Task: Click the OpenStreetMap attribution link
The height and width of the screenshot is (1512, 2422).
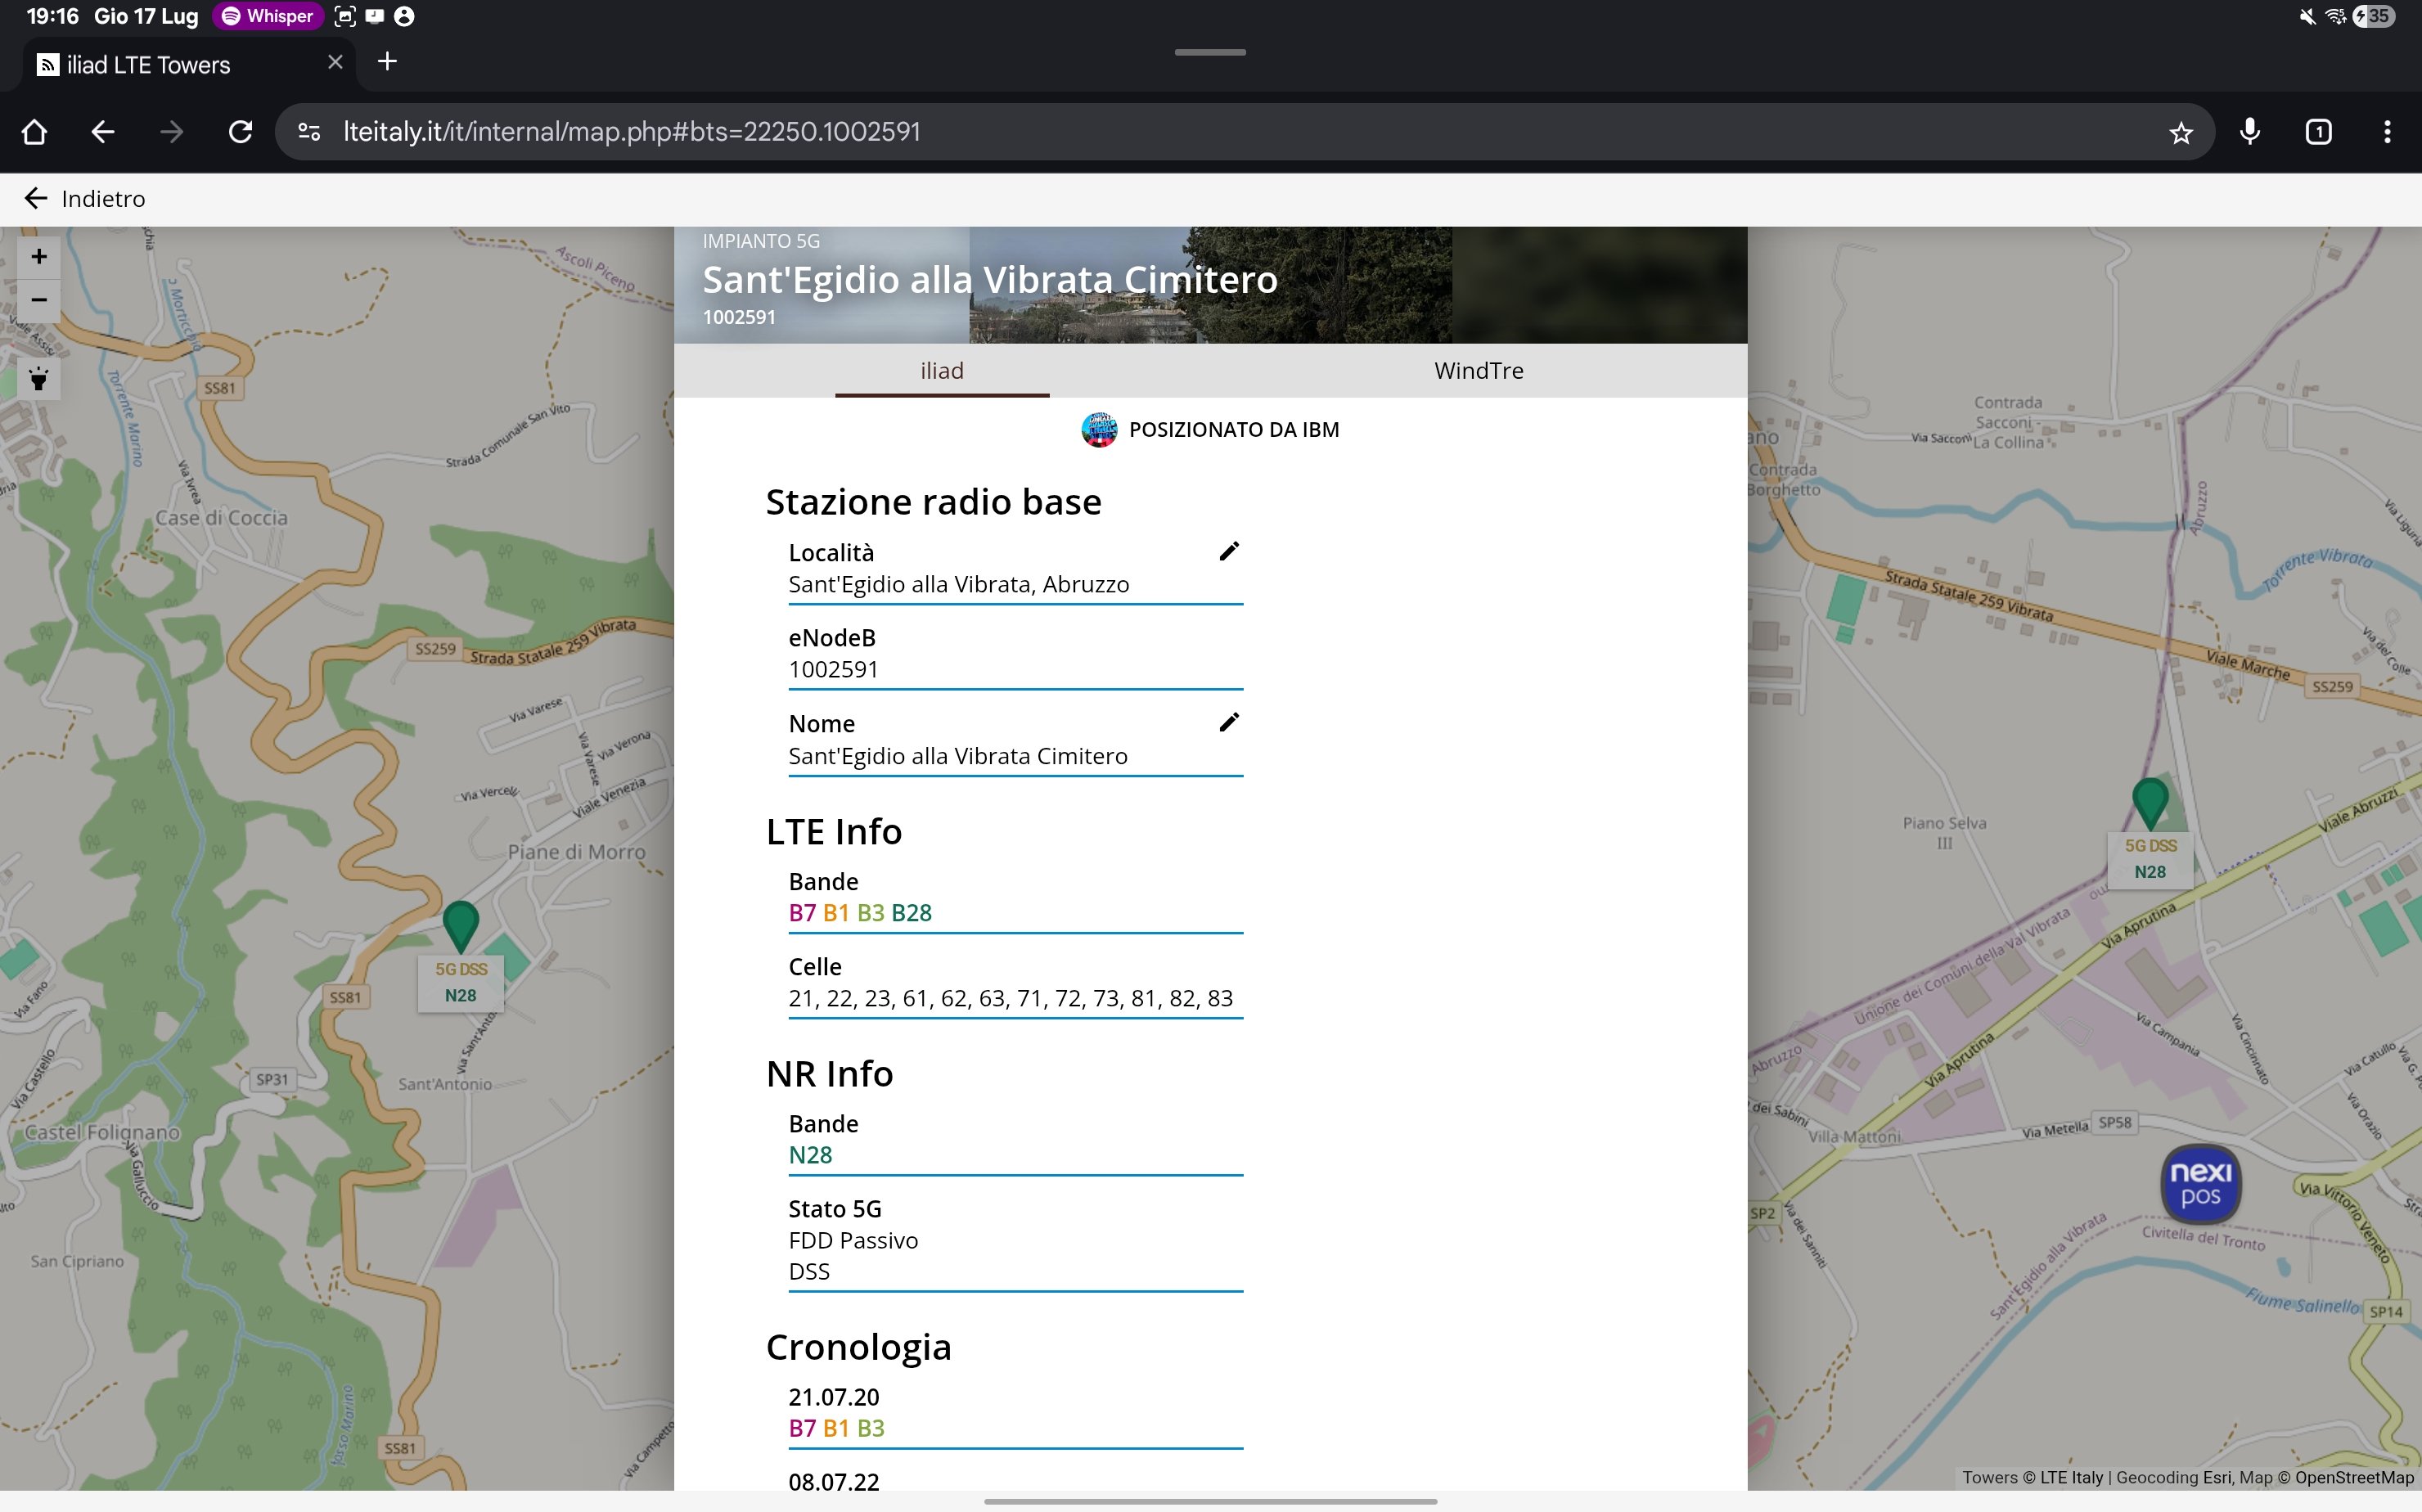Action: point(2353,1477)
